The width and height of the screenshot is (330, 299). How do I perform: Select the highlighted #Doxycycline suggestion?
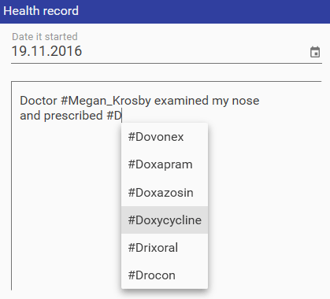click(165, 220)
